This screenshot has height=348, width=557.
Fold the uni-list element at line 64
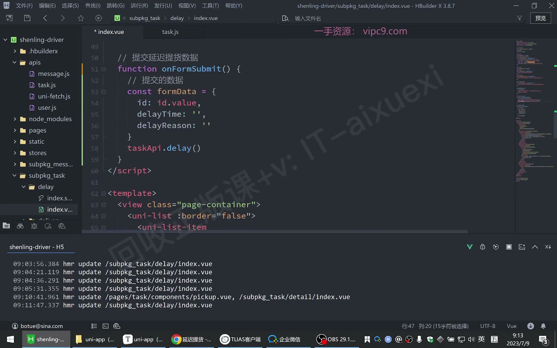tap(104, 216)
